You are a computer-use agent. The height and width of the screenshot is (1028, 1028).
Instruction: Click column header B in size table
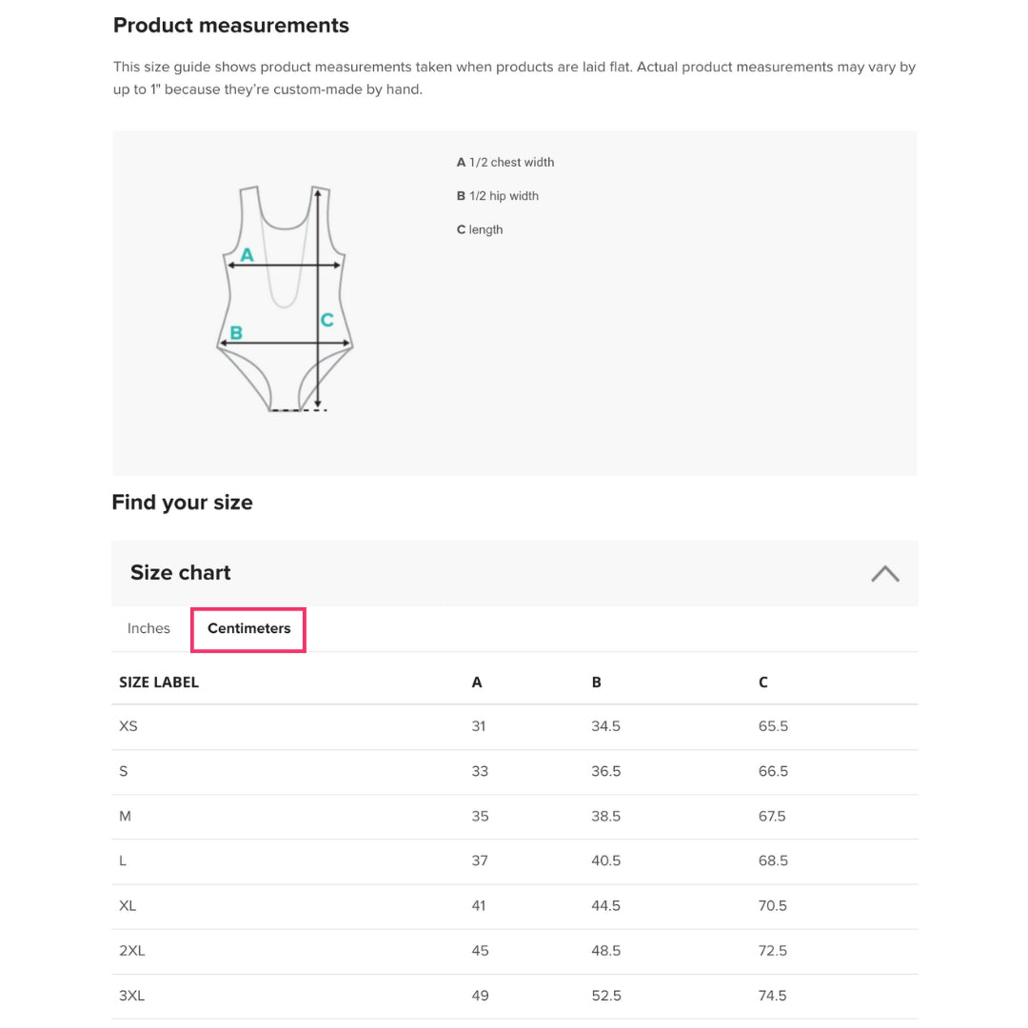(597, 682)
